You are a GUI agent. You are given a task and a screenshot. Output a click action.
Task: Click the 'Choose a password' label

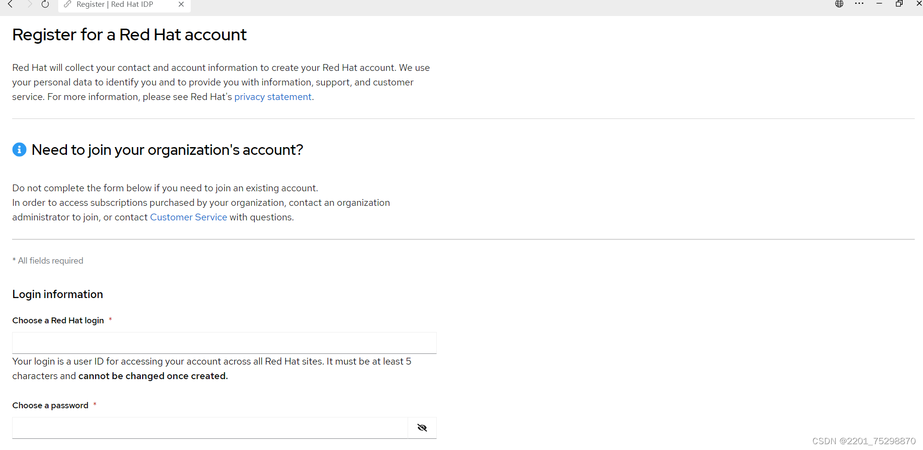[x=50, y=405]
